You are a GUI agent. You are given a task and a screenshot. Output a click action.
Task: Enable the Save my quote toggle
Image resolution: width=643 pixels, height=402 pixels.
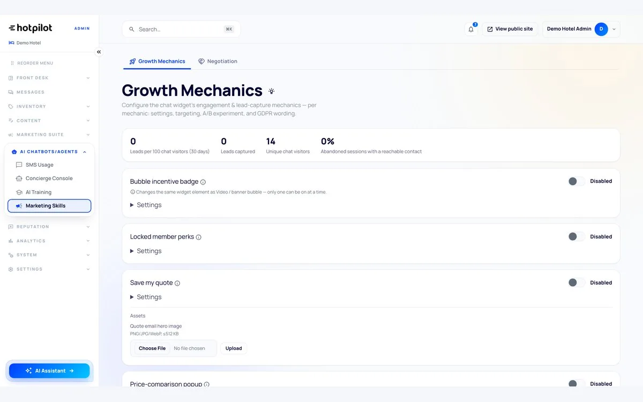[x=577, y=282]
